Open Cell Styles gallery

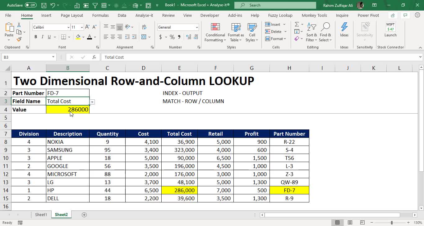[252, 32]
